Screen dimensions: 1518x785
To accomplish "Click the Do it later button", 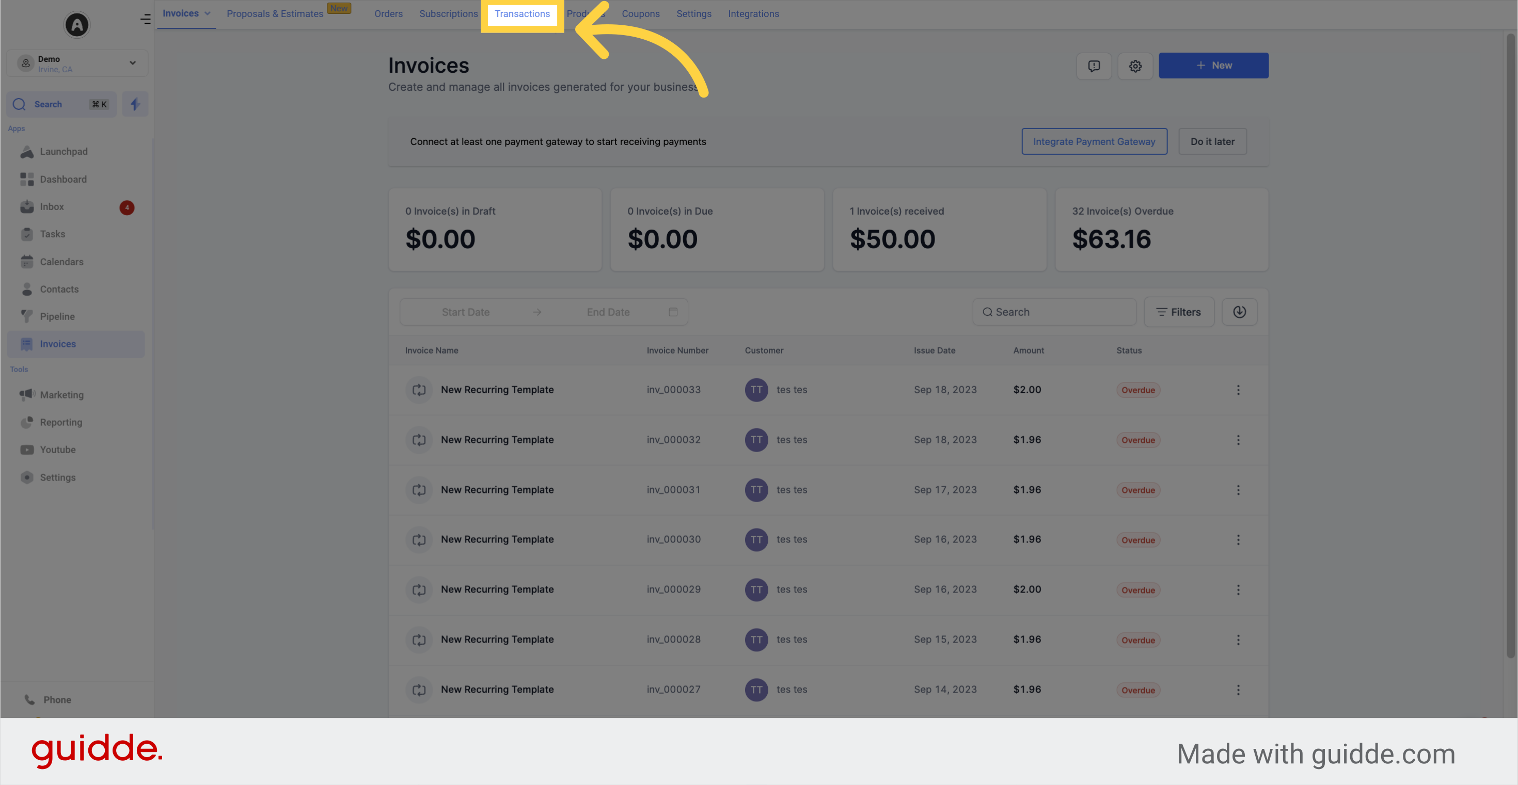I will 1212,141.
